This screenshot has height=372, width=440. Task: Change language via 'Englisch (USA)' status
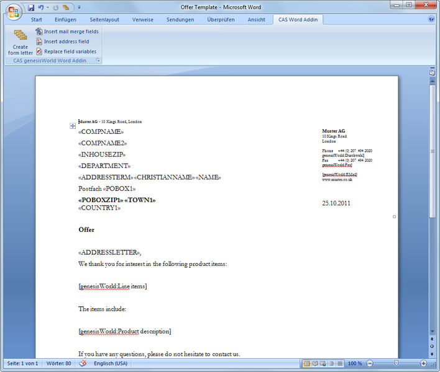pos(111,363)
